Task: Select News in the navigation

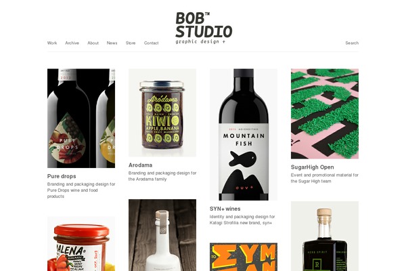Action: coord(112,43)
